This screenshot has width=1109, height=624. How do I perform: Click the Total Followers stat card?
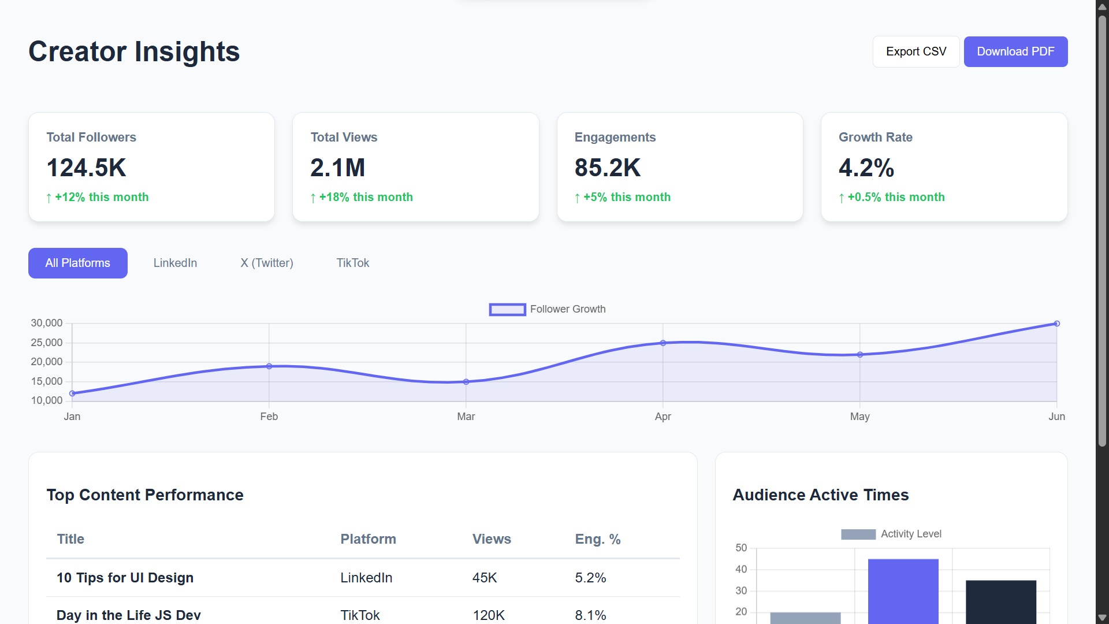(x=151, y=167)
